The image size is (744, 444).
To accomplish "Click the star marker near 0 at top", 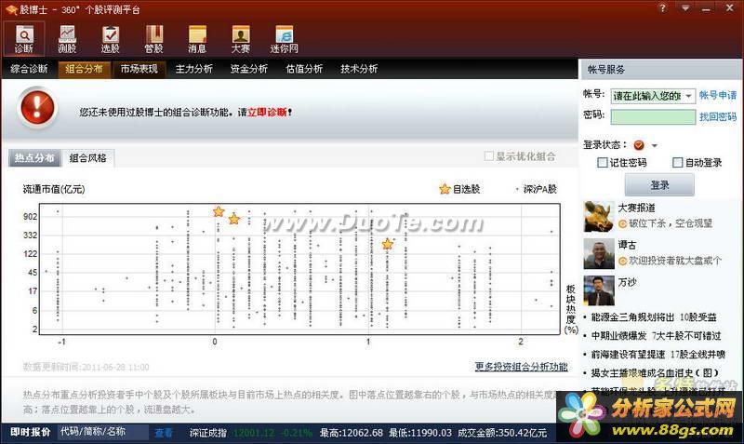I will tap(219, 211).
